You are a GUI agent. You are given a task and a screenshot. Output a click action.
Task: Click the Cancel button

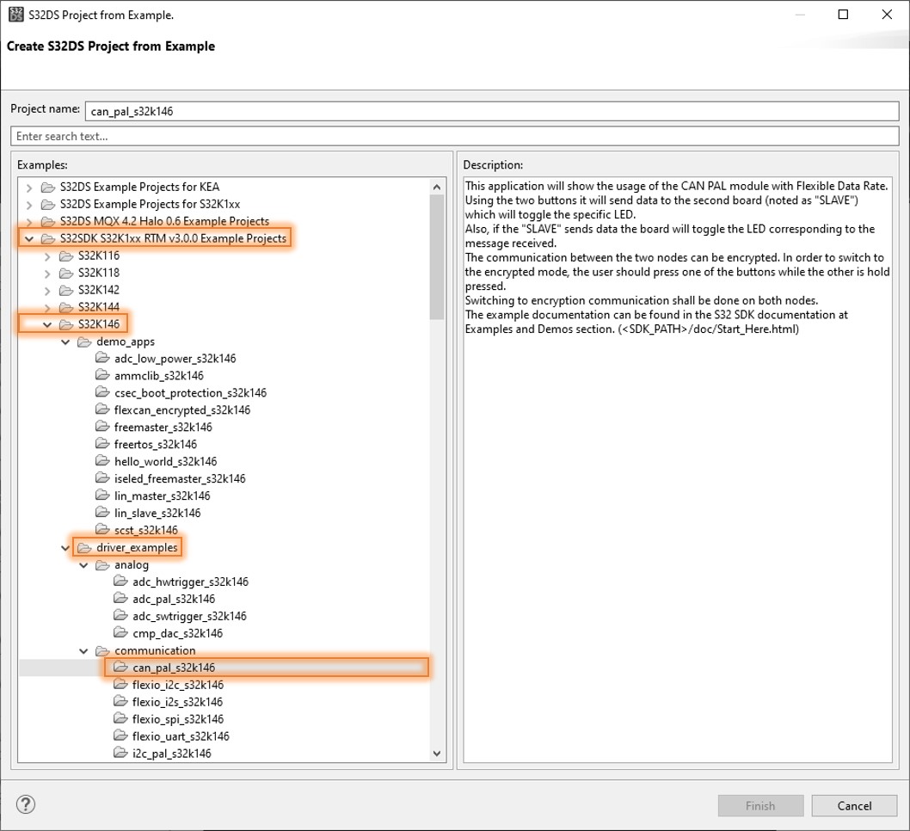coord(854,805)
